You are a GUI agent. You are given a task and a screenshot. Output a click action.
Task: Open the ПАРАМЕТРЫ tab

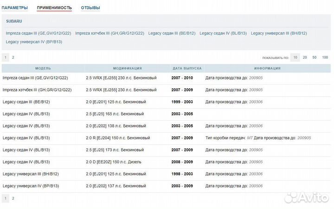(15, 8)
